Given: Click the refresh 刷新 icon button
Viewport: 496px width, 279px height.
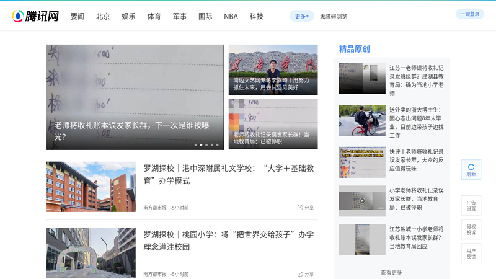Looking at the screenshot, I should click(471, 170).
